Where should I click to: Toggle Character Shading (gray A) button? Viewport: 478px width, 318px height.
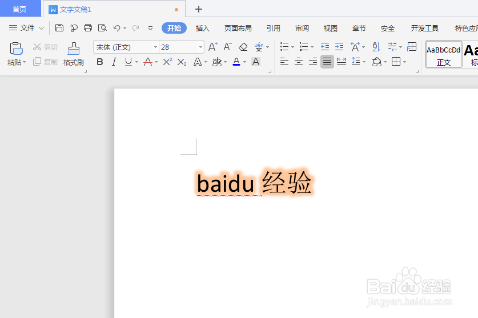tap(256, 62)
